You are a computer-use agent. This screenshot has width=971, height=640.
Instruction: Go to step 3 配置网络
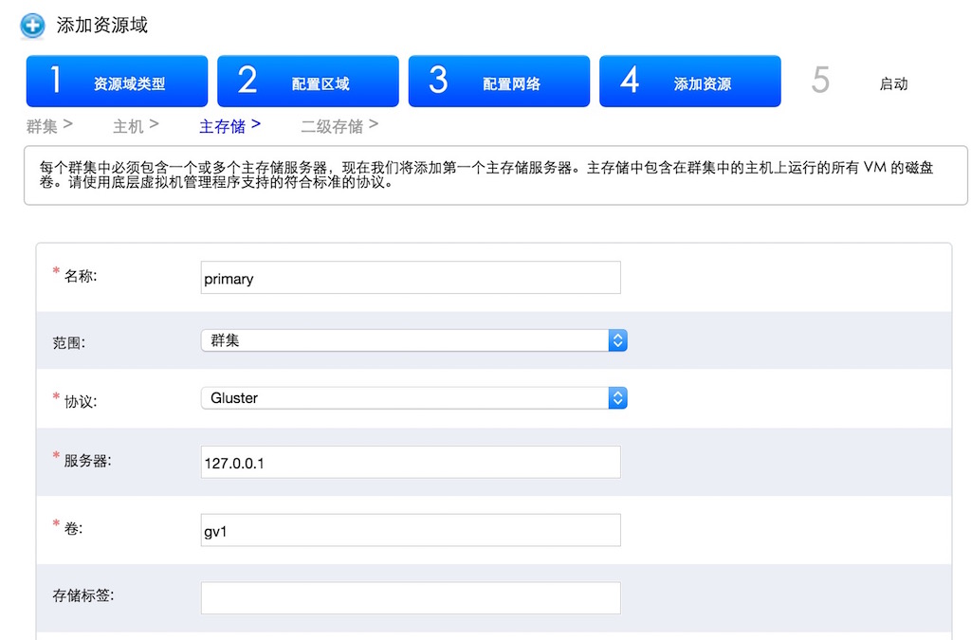pyautogui.click(x=499, y=82)
